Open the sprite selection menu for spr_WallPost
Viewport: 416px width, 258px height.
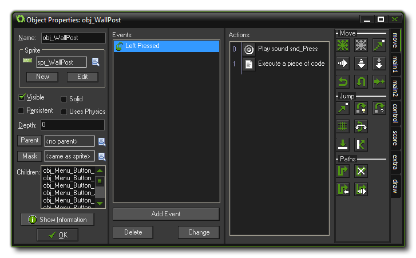click(x=96, y=62)
